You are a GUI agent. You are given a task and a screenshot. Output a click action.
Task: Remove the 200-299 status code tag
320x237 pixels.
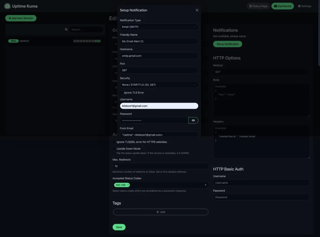click(128, 185)
